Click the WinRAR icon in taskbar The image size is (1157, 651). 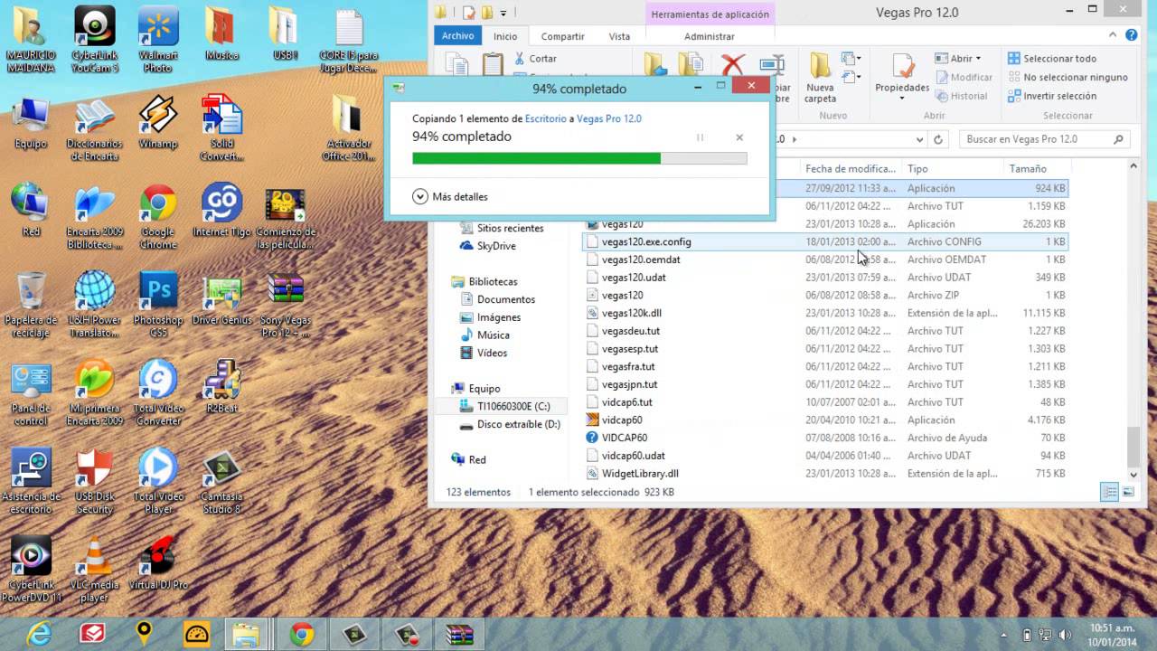tap(459, 634)
